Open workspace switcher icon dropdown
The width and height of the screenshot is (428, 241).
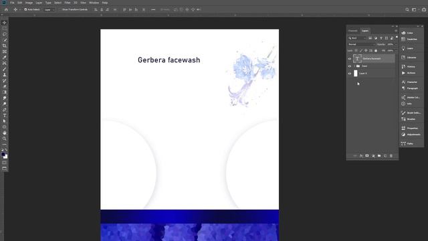click(415, 9)
